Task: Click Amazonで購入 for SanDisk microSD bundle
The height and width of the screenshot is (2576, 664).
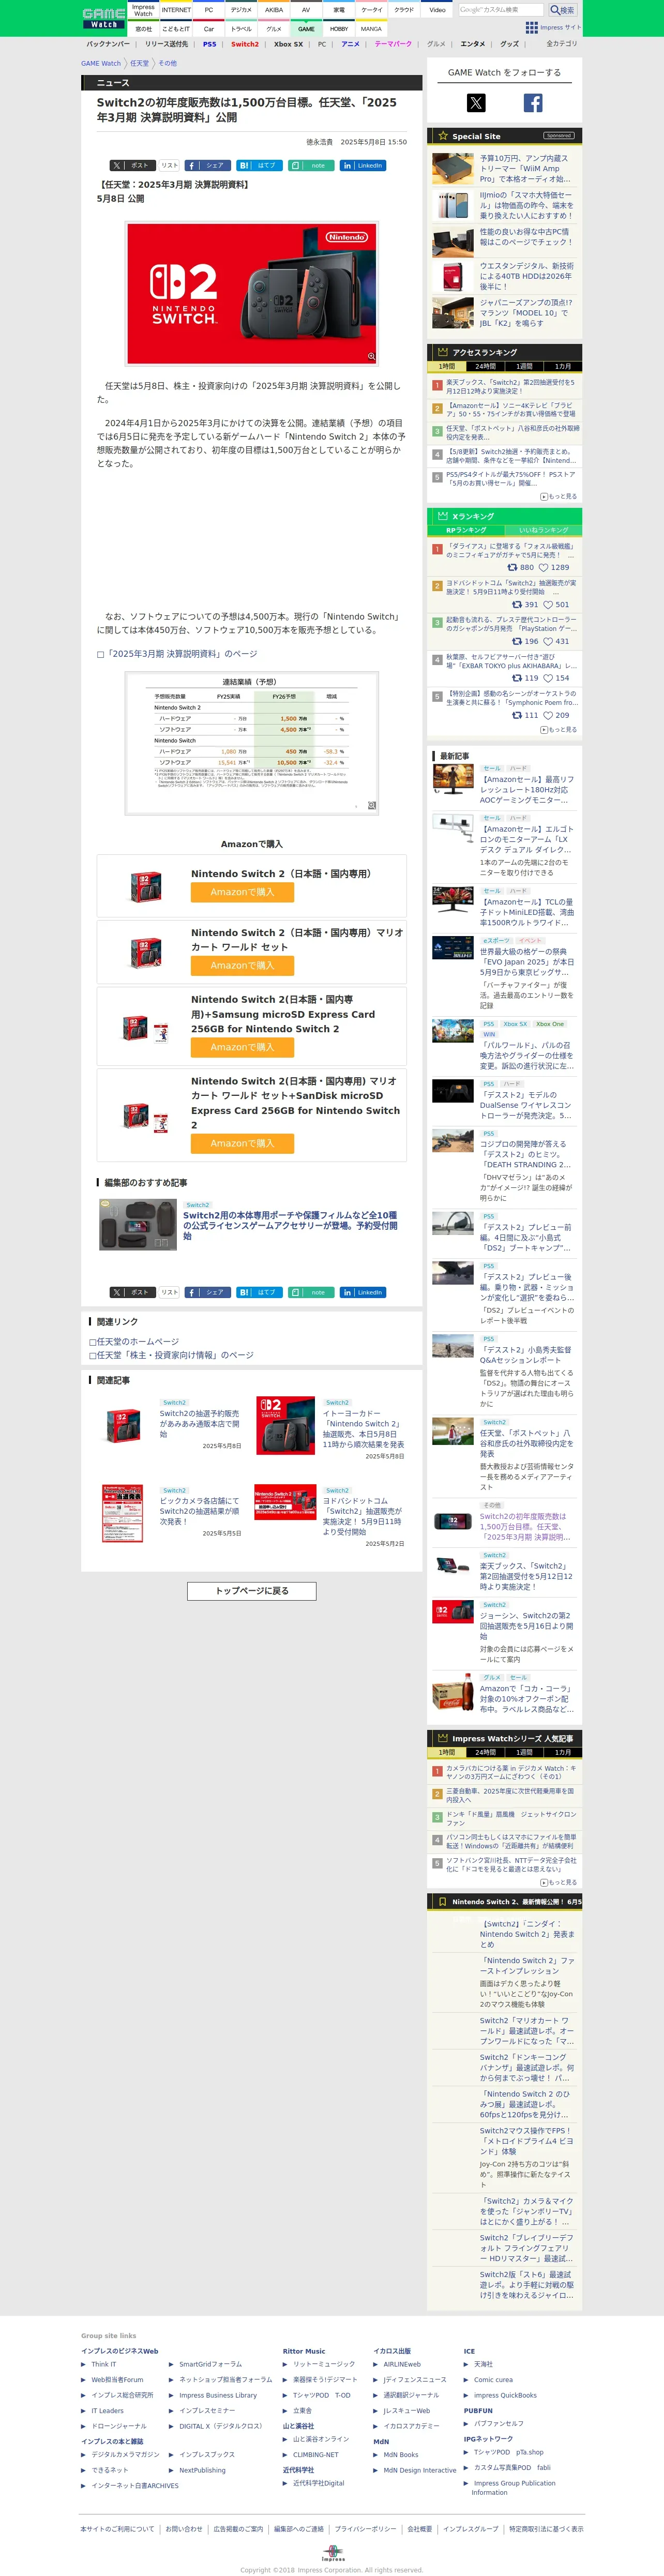Action: [242, 1143]
